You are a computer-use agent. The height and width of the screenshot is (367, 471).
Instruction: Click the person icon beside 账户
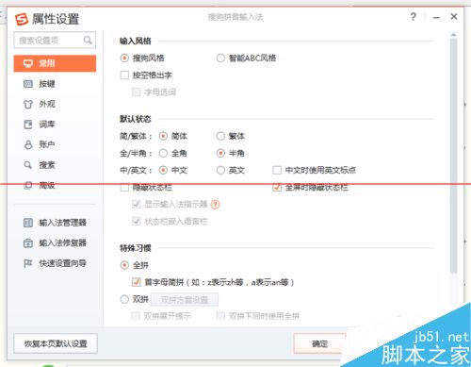28,144
